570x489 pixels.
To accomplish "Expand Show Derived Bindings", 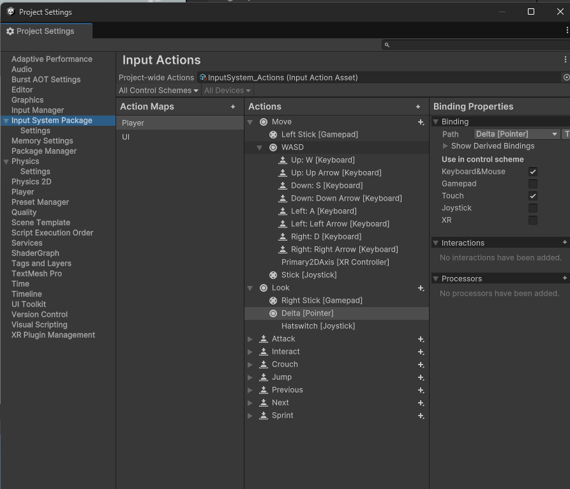I will pos(446,146).
